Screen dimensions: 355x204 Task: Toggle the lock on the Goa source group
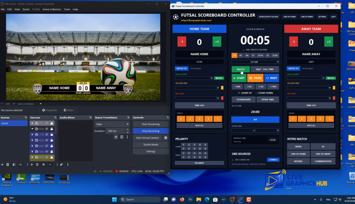point(52,152)
